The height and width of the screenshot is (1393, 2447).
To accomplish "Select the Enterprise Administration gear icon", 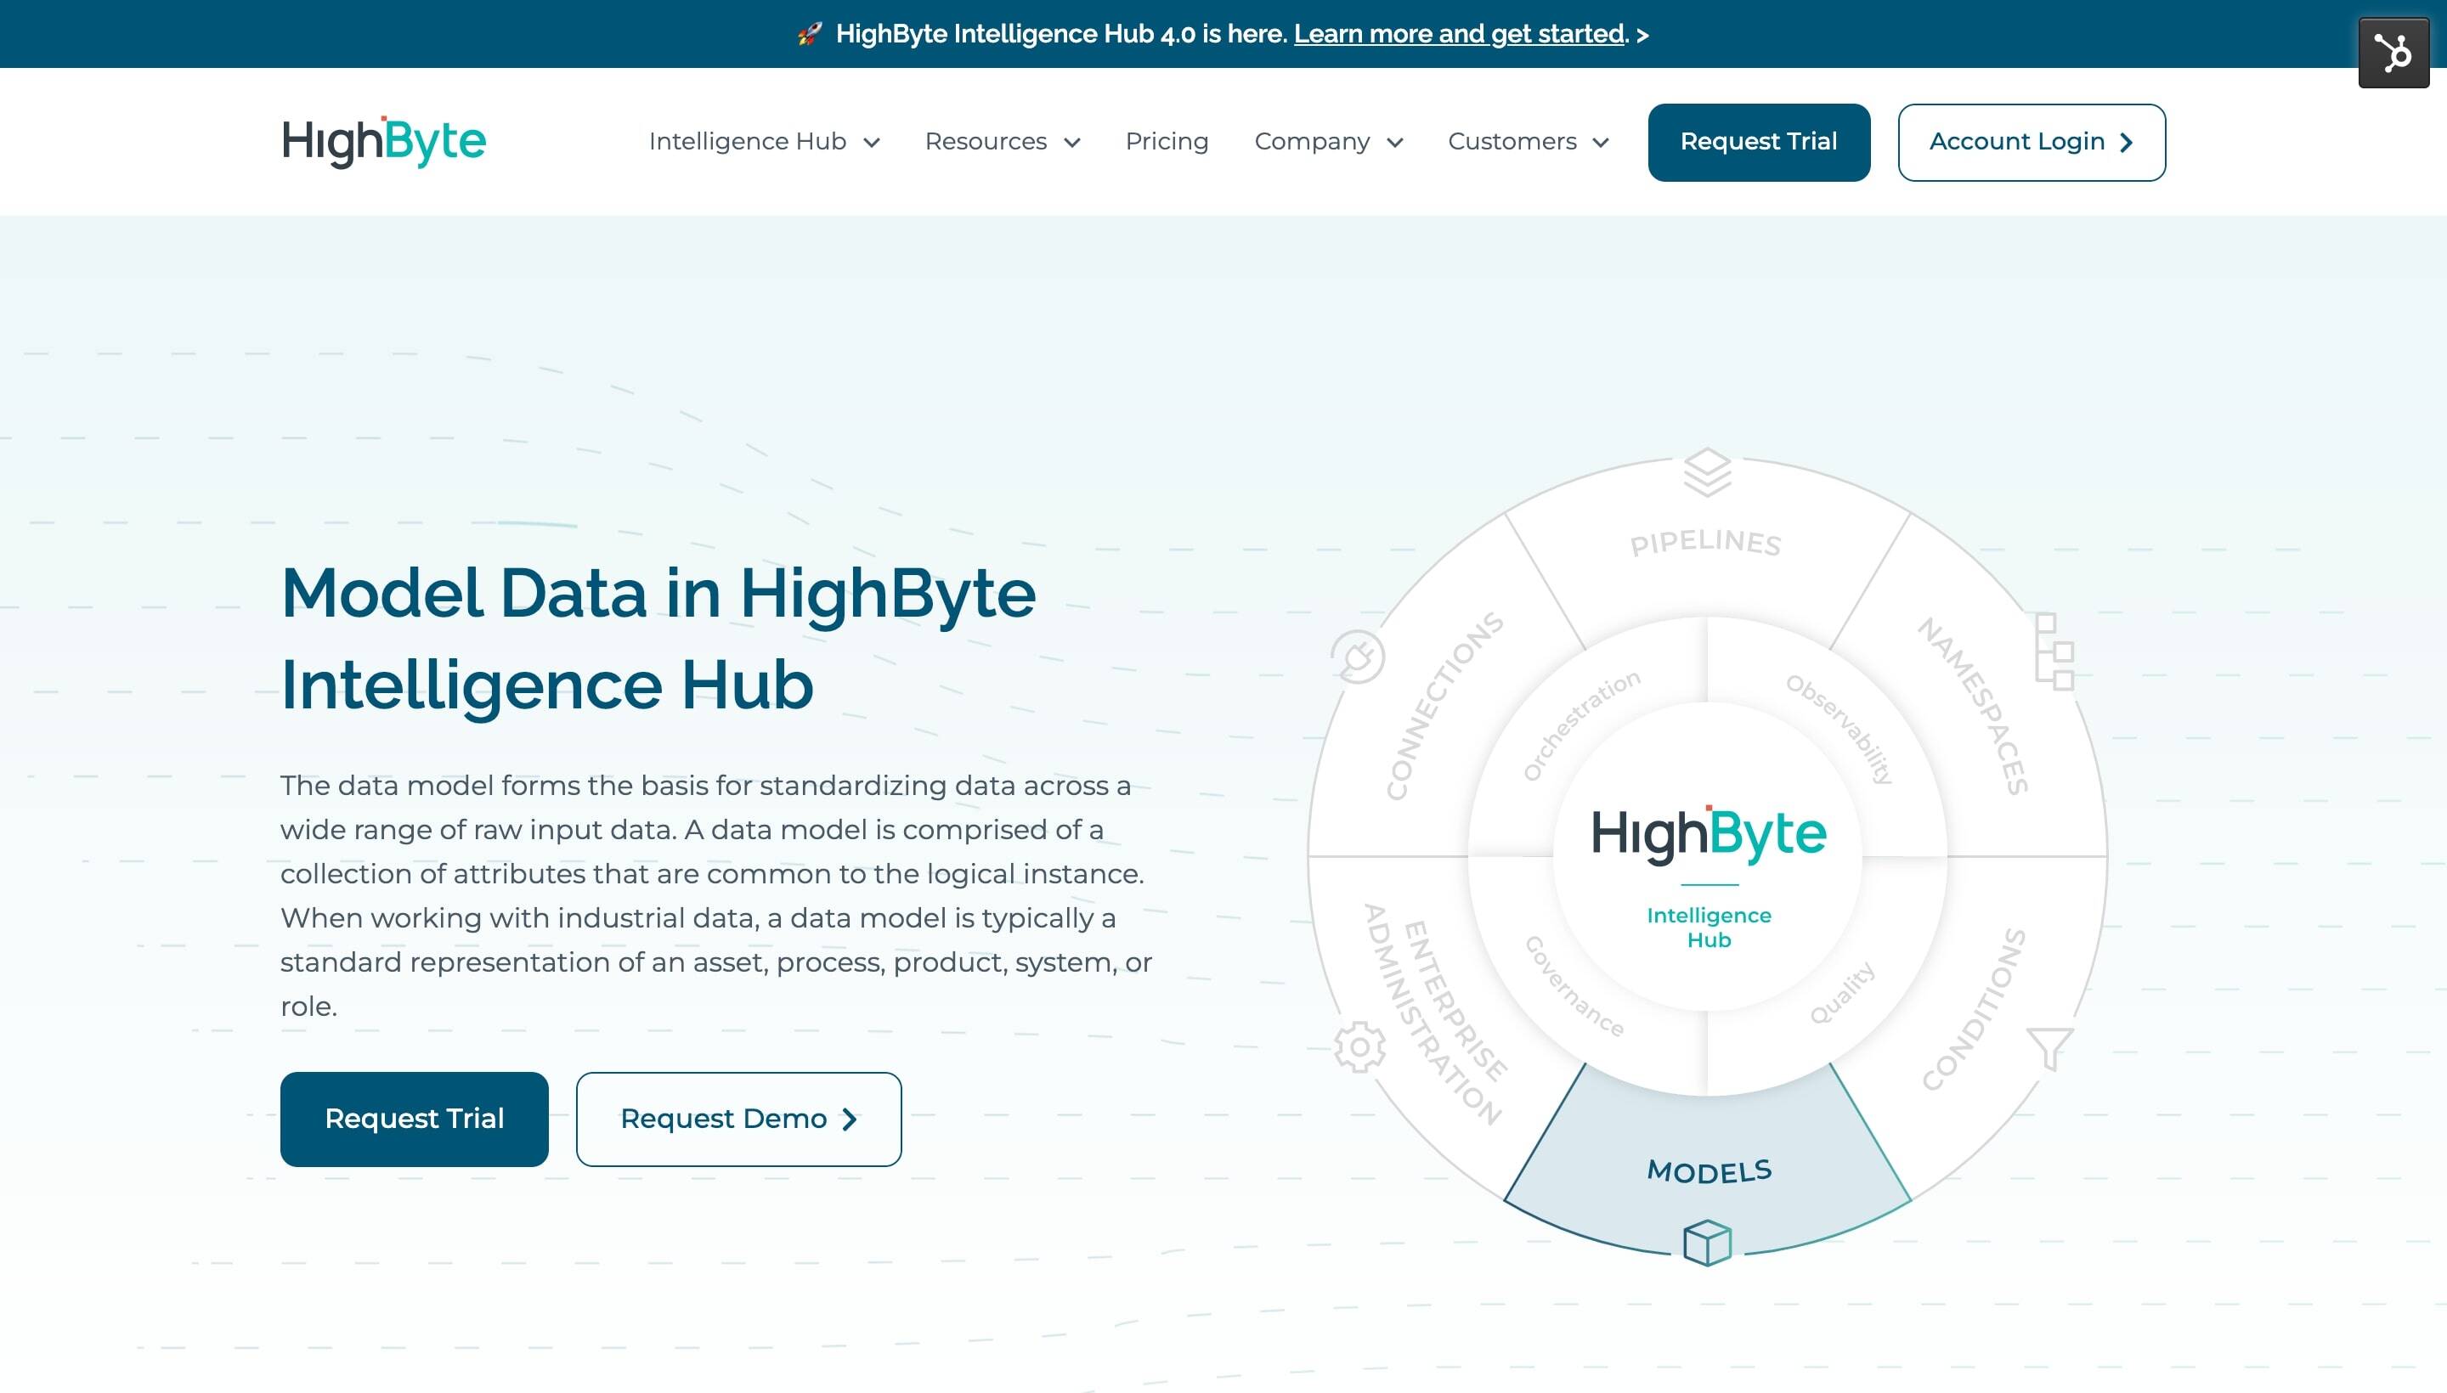I will pos(1359,1046).
